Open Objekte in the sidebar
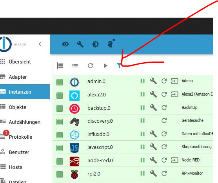The width and height of the screenshot is (218, 183). point(17,107)
